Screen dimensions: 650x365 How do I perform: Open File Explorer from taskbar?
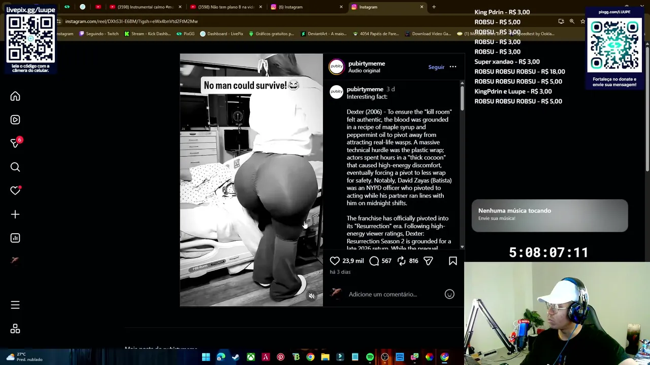[x=325, y=357]
